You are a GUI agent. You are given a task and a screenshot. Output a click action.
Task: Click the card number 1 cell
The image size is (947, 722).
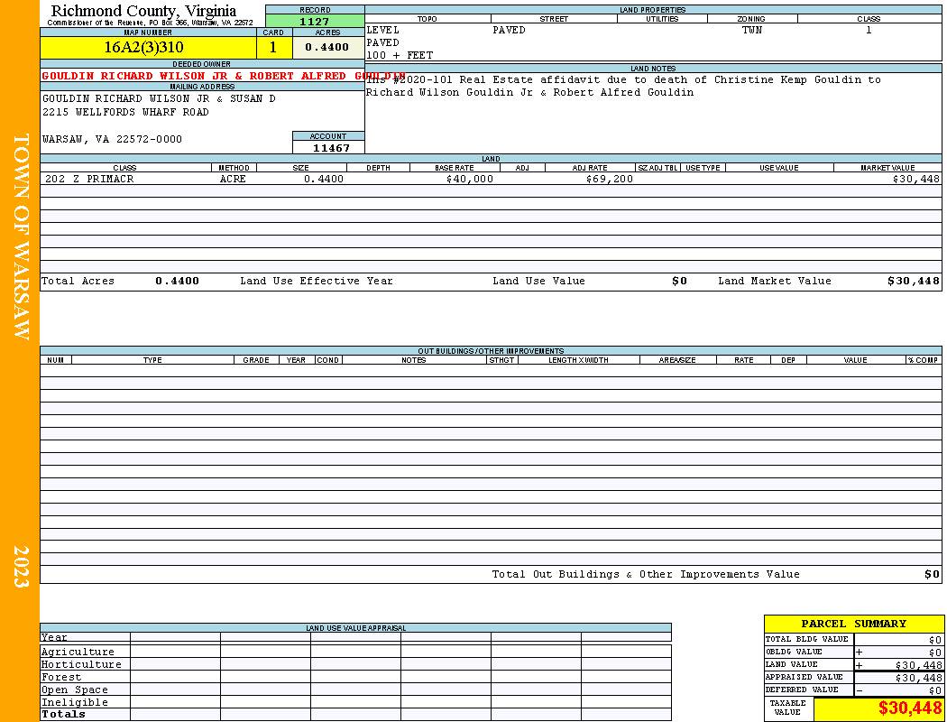click(x=274, y=47)
